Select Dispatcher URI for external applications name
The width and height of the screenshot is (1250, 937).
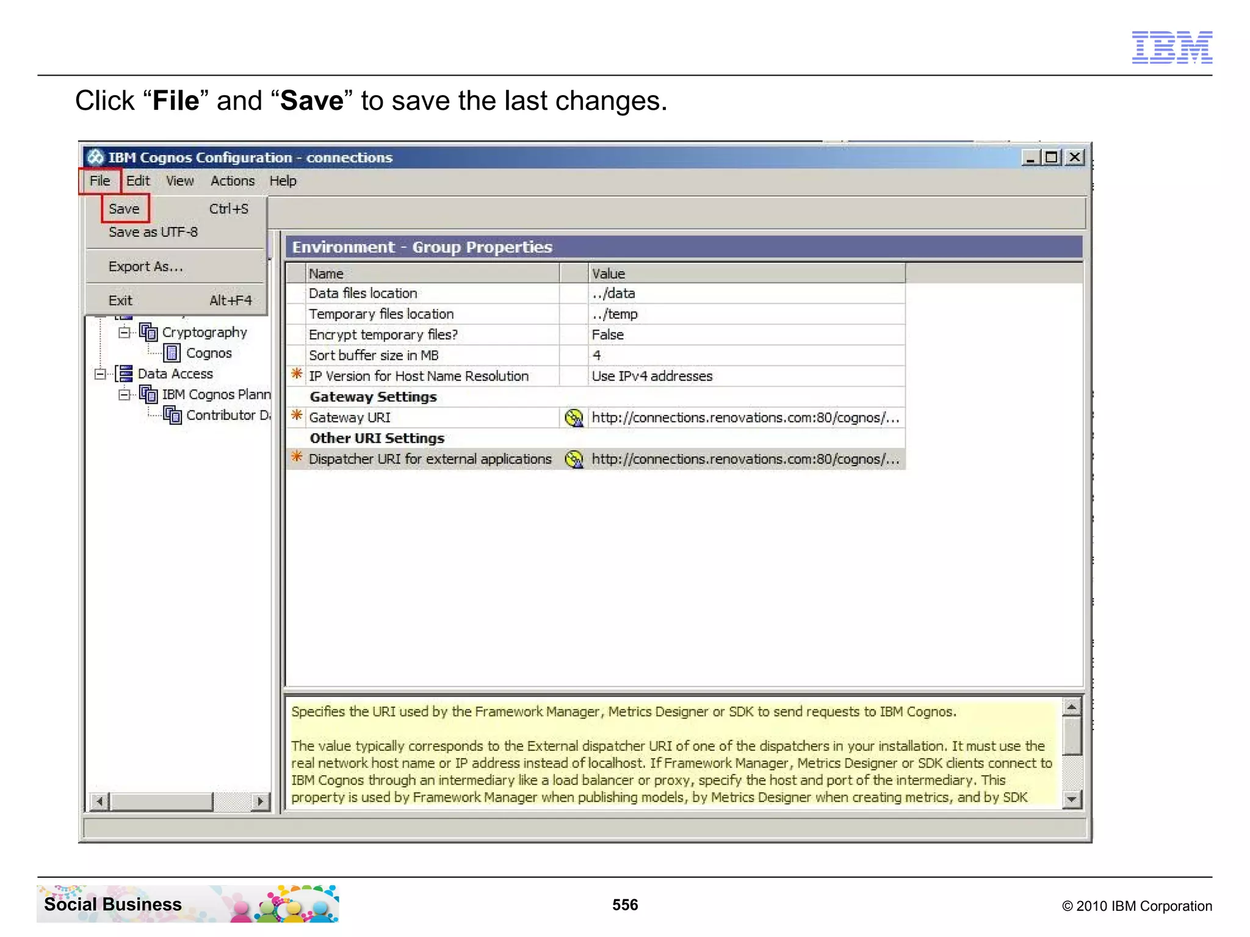pyautogui.click(x=433, y=459)
